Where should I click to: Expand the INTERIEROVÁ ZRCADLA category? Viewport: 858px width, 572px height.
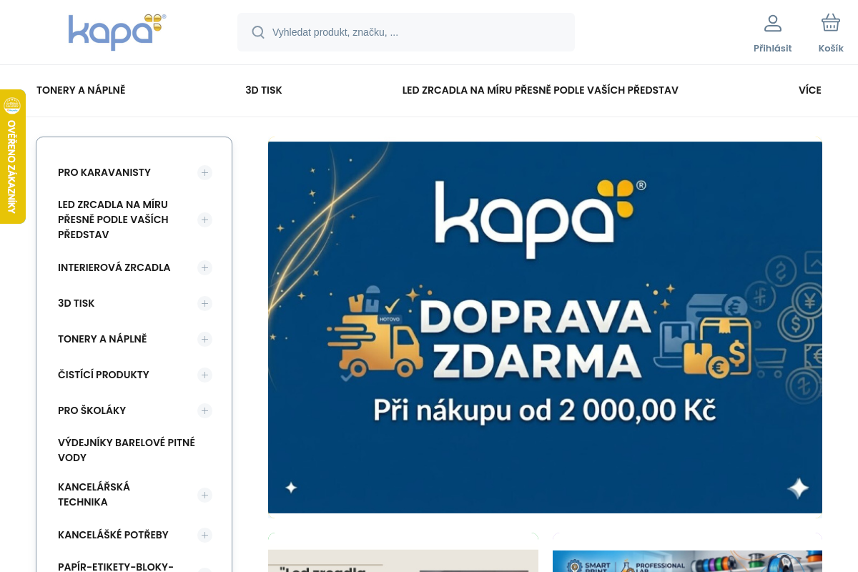coord(204,267)
